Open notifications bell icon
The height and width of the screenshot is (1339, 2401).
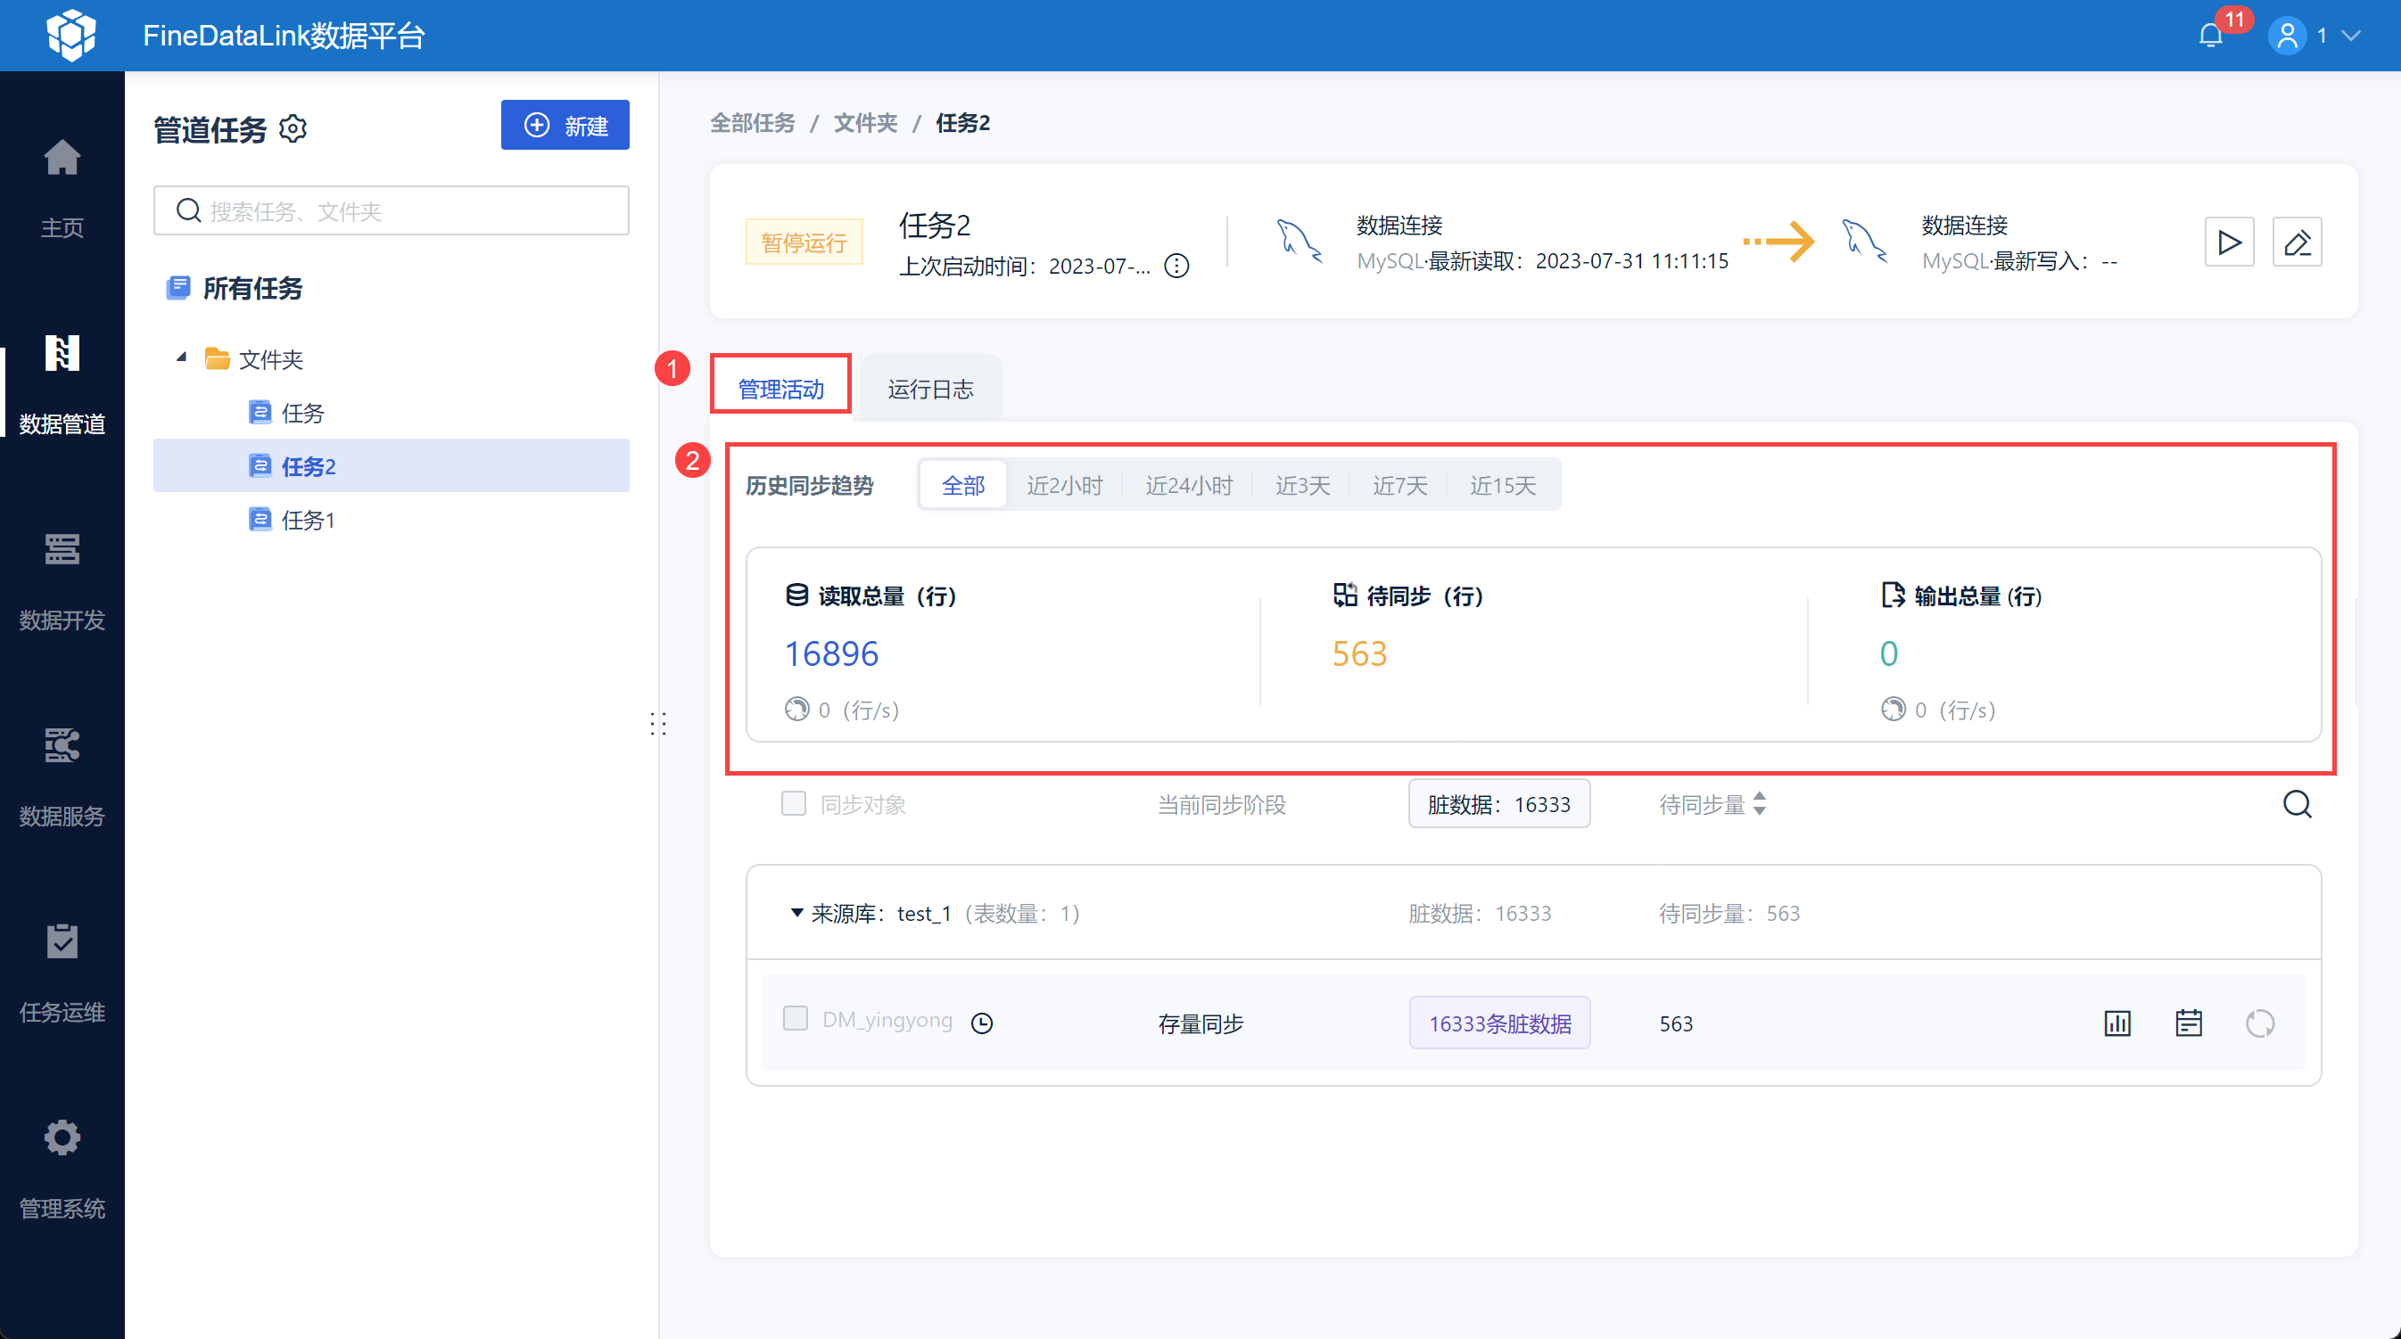(x=2210, y=37)
